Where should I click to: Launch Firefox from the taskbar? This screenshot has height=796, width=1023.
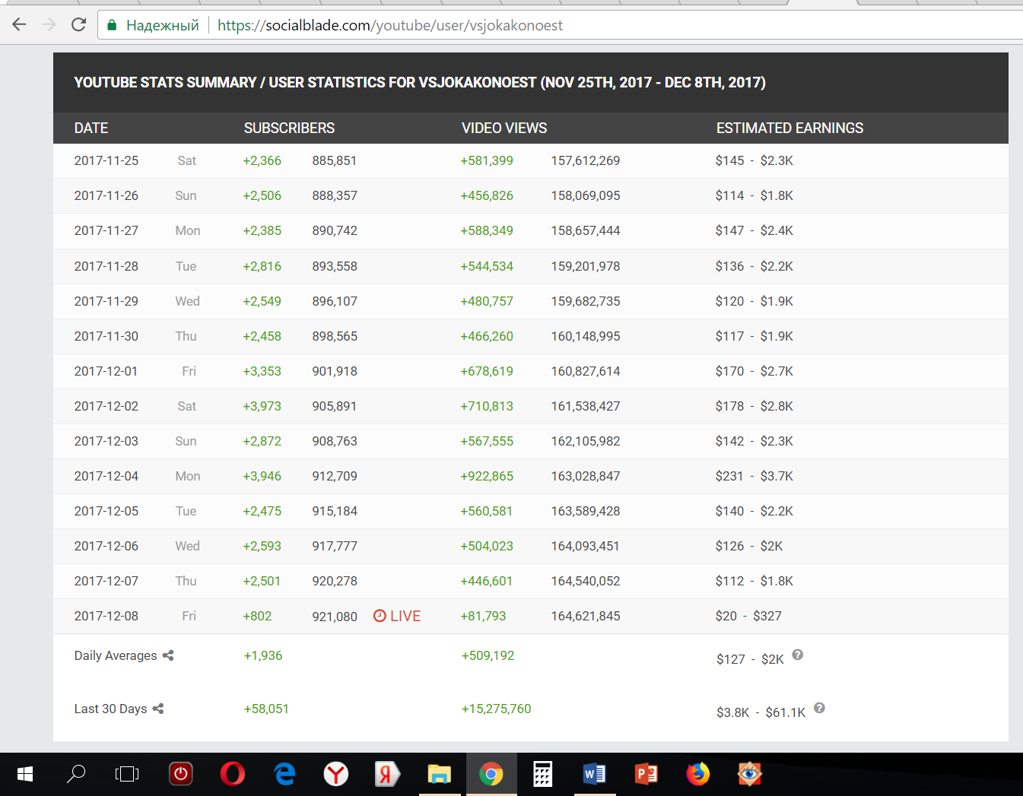click(x=697, y=774)
